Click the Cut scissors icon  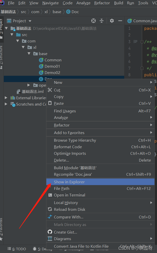click(x=50, y=90)
